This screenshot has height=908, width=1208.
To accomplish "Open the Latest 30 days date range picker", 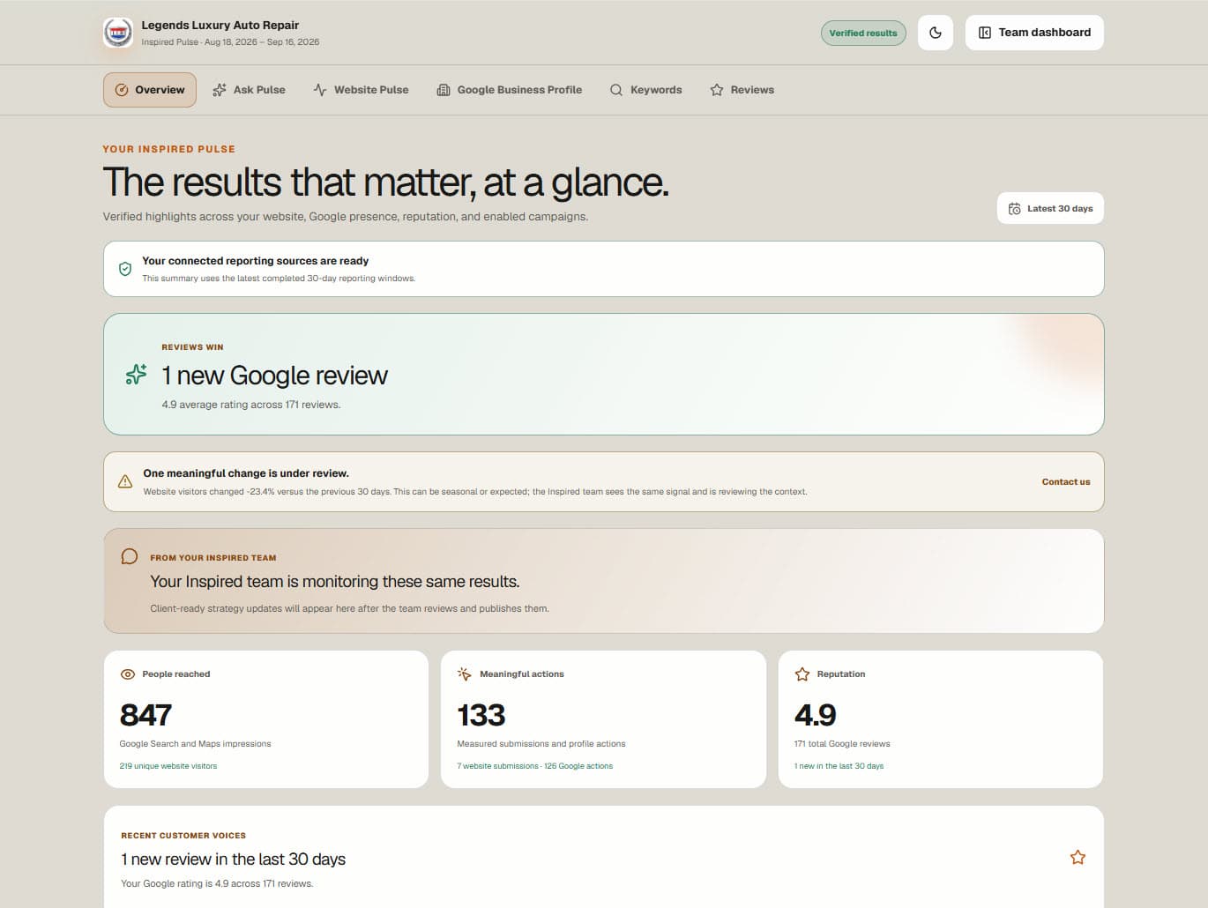I will pos(1050,209).
